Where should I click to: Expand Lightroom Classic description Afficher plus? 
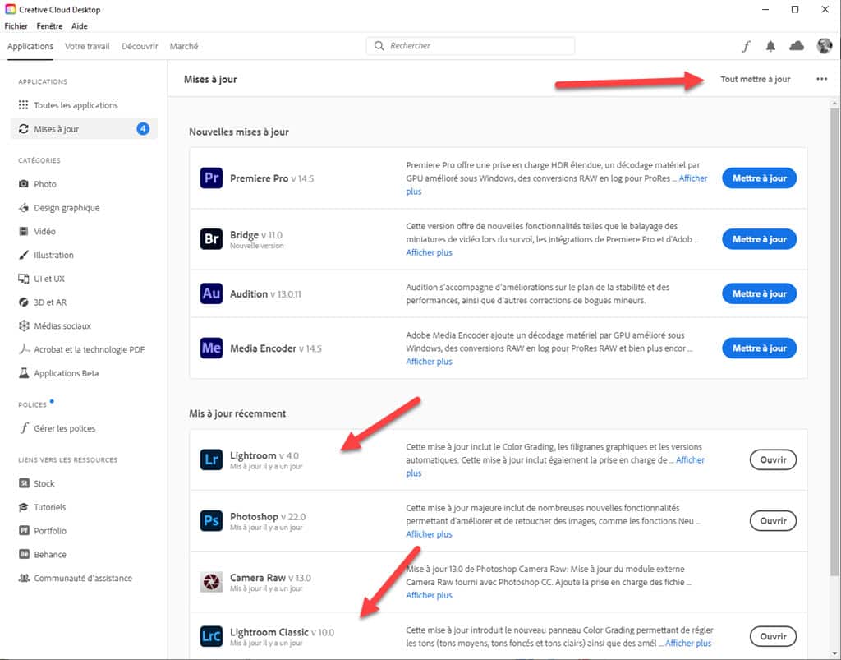click(x=688, y=643)
